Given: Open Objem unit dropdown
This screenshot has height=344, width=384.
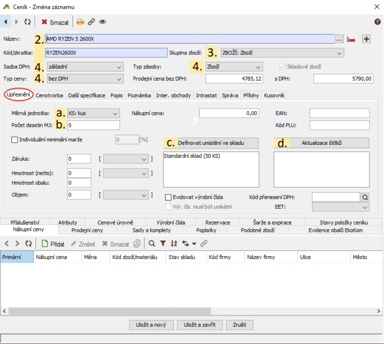Looking at the screenshot, I should click(126, 195).
